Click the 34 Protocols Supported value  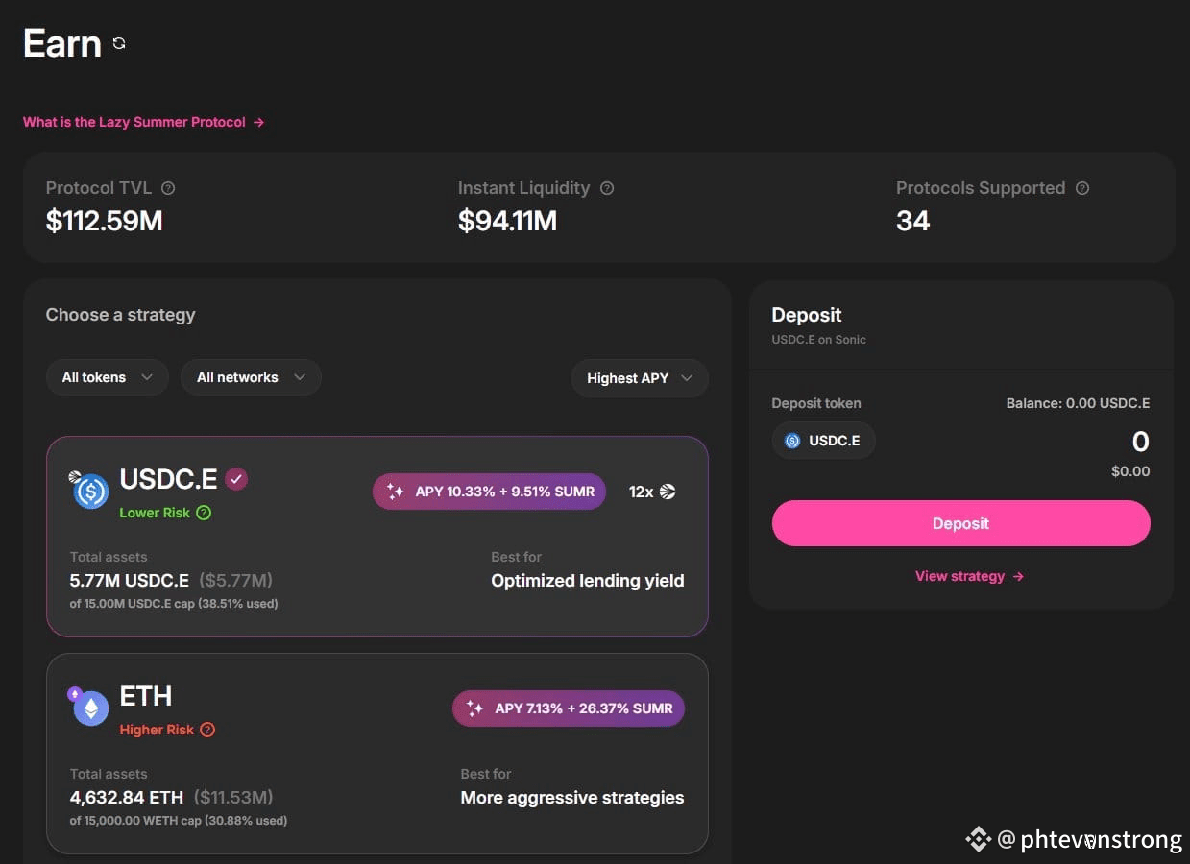pos(912,221)
